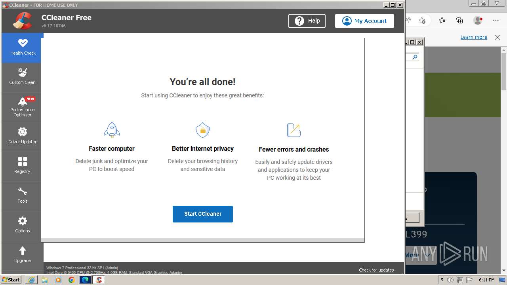Open the Windows Start menu
The image size is (507, 285).
[x=11, y=280]
